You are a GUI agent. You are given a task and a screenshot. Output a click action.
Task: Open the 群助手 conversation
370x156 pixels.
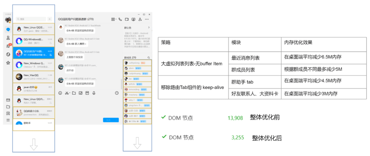(34, 125)
